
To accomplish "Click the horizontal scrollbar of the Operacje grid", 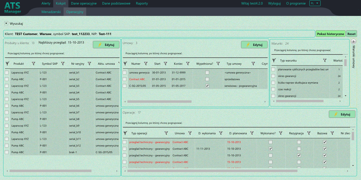I will (x=212, y=171).
